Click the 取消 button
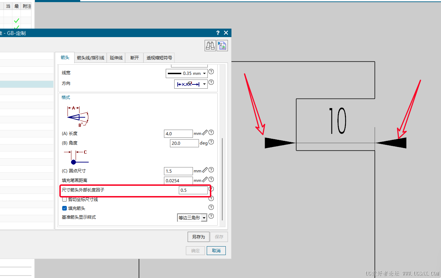This screenshot has width=441, height=278. [216, 251]
